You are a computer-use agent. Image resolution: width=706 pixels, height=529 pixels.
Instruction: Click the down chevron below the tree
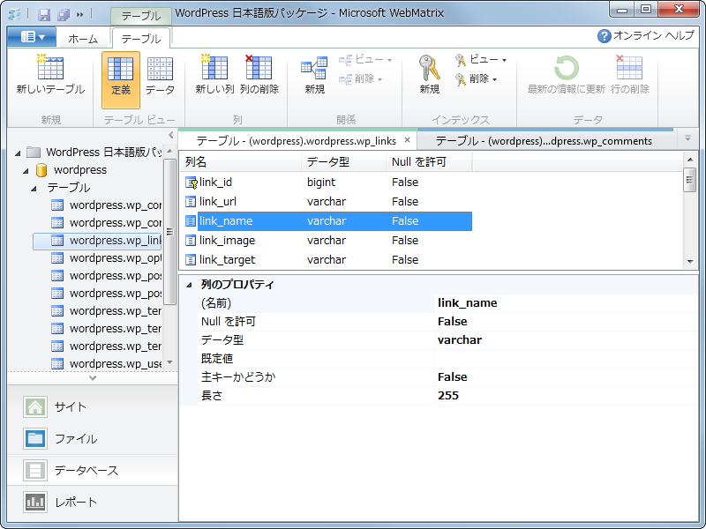click(93, 378)
